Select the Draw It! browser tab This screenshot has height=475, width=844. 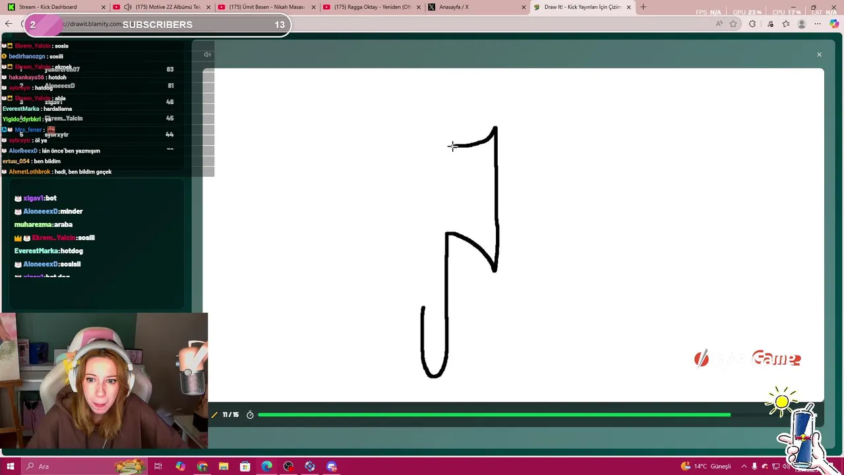582,7
